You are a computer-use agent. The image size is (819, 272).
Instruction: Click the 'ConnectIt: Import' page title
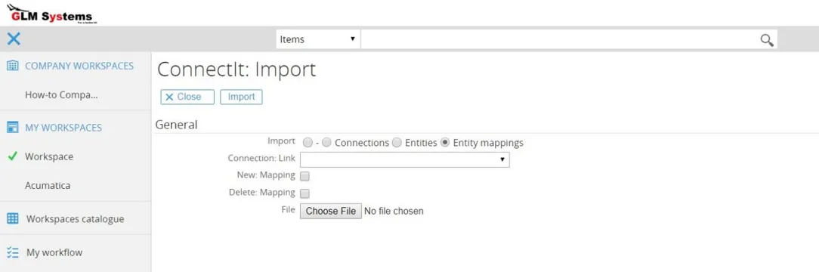tap(236, 70)
